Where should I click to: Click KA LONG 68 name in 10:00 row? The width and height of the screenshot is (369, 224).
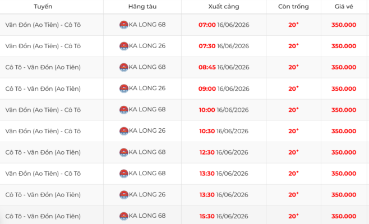tap(147, 109)
